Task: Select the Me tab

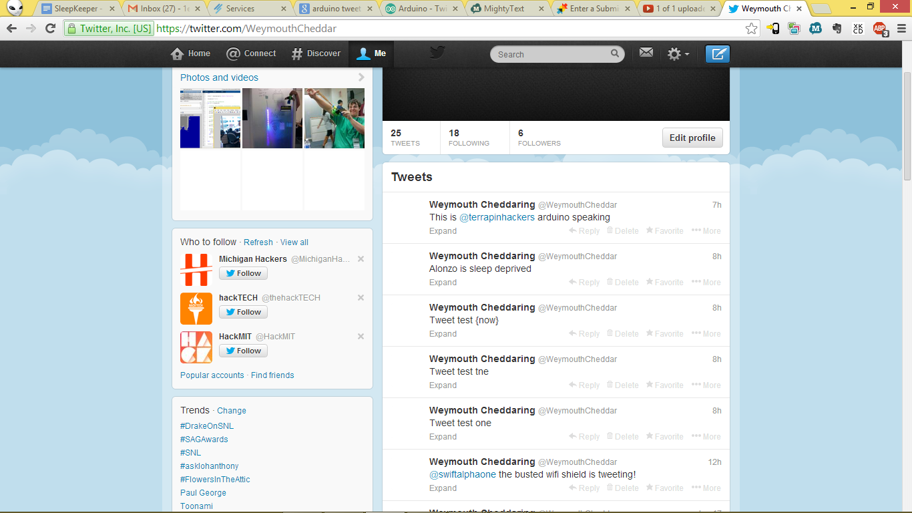Action: pos(371,53)
